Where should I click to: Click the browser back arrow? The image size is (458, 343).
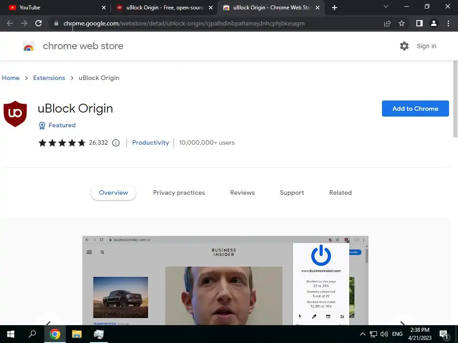click(10, 23)
